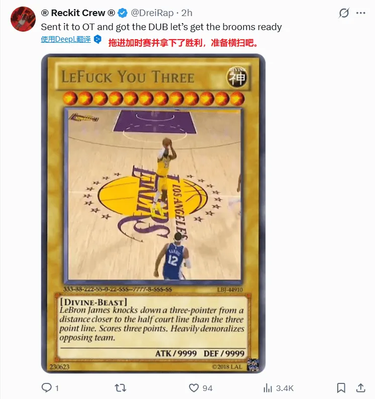
Task: Open the three-dot more options menu
Action: (x=361, y=13)
